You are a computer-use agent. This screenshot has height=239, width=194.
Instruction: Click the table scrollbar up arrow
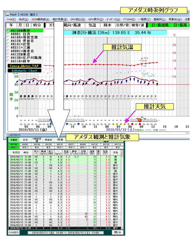(x=122, y=151)
